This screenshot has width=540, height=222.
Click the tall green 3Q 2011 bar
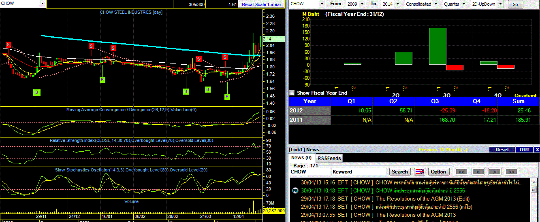pos(438,47)
